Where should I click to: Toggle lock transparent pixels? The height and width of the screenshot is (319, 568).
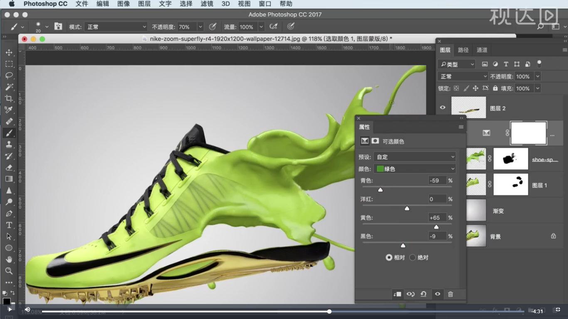point(456,88)
